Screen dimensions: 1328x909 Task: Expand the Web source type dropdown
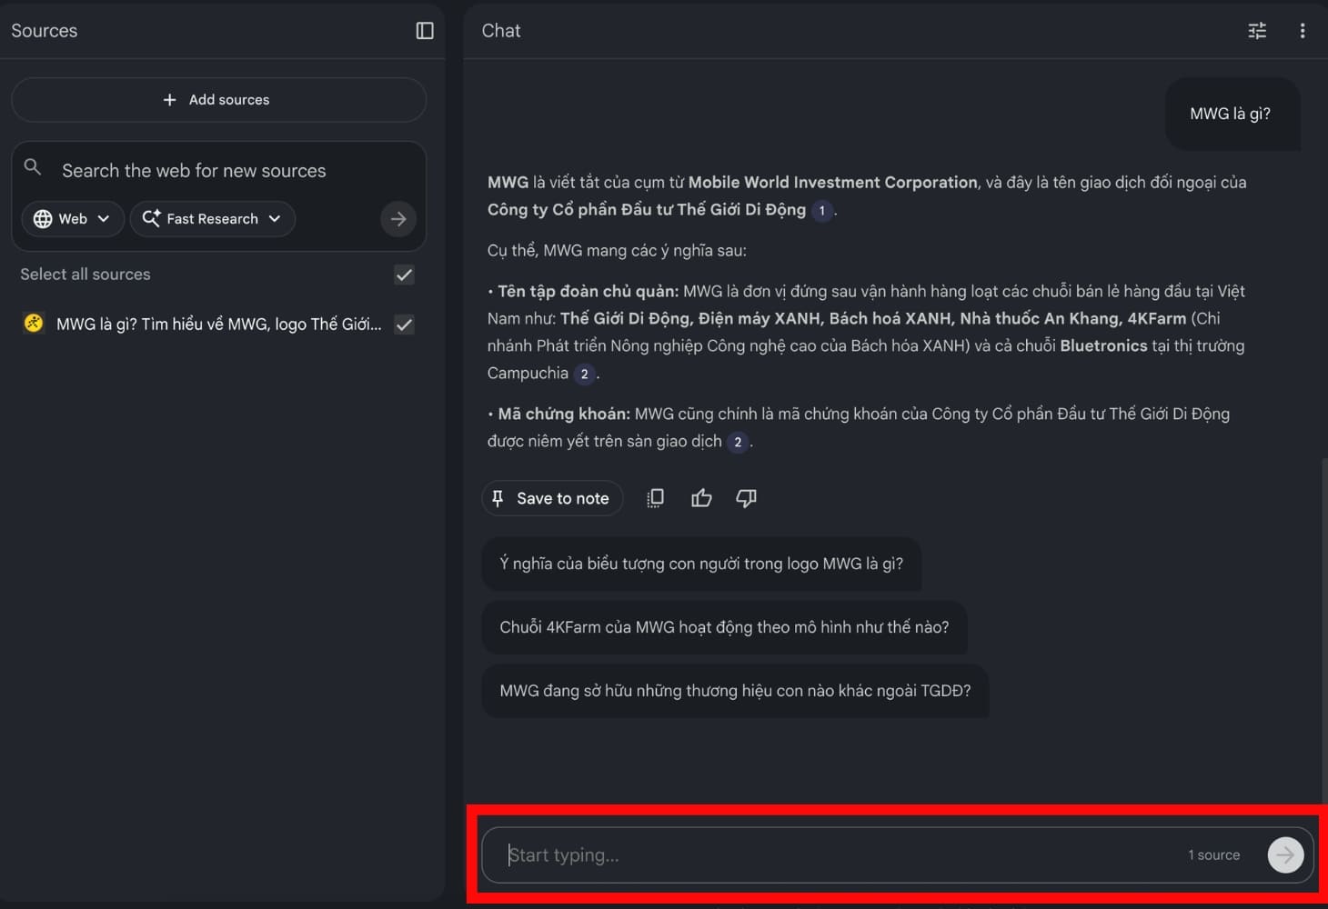(73, 219)
